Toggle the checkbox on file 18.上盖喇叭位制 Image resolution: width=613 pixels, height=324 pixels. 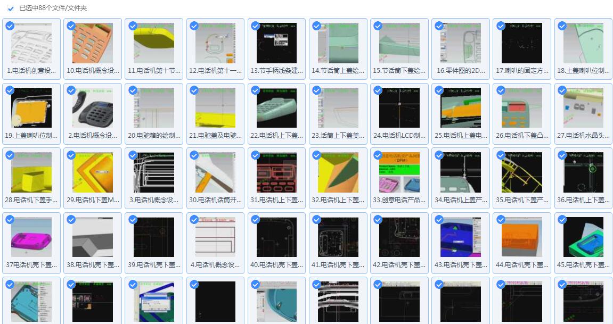tap(562, 26)
